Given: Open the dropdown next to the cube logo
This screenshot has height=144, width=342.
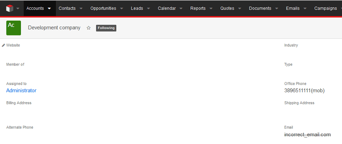Looking at the screenshot, I should click(x=18, y=8).
